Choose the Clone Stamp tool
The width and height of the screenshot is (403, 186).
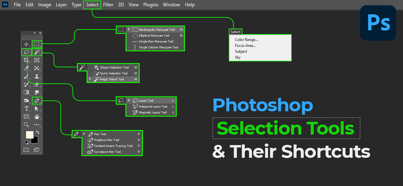(37, 76)
